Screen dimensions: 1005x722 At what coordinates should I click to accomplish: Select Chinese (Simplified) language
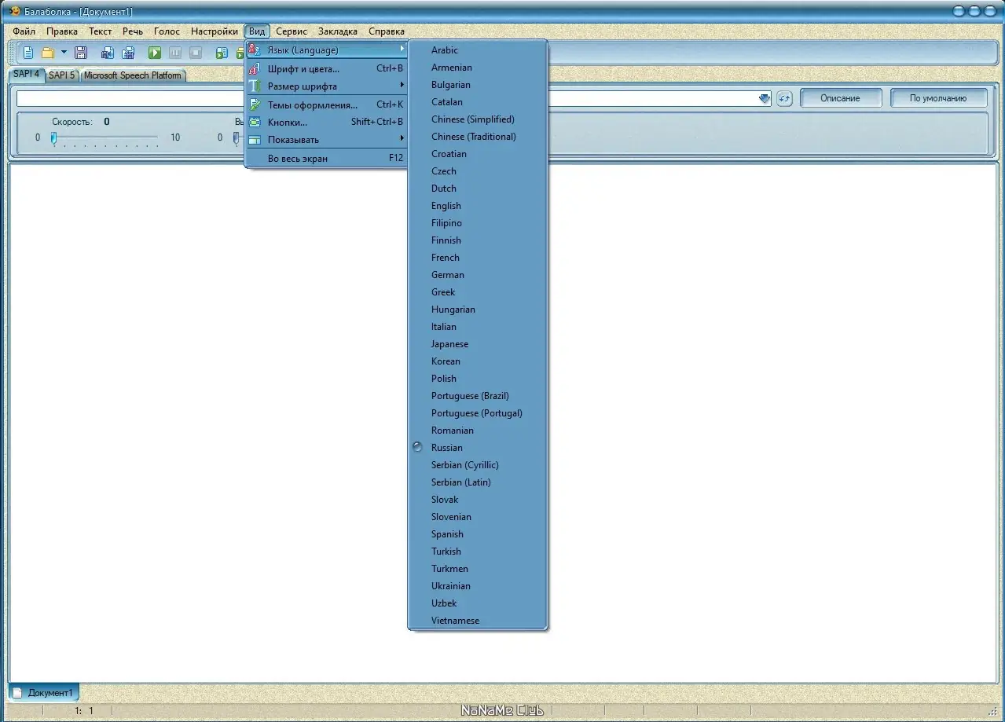(x=477, y=119)
